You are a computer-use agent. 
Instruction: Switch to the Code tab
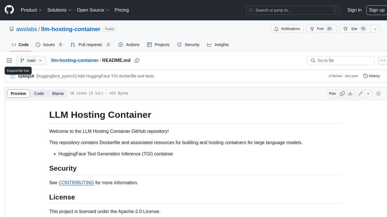coord(20,45)
